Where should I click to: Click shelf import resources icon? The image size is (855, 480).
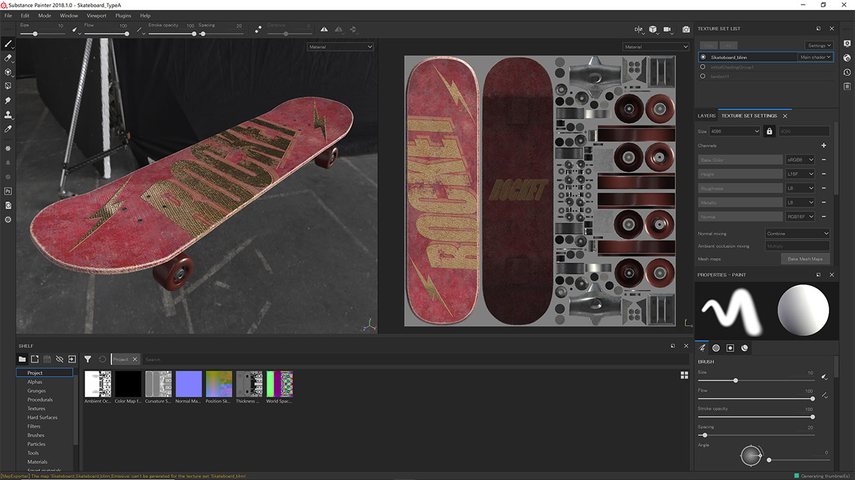click(x=72, y=359)
